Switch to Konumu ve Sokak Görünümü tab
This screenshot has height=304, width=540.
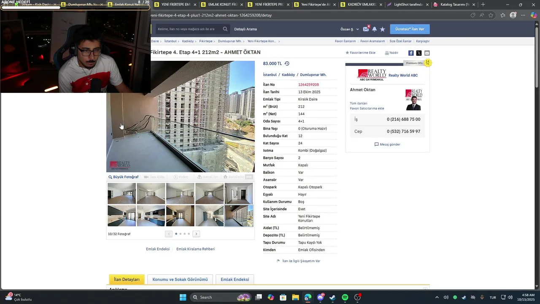(x=180, y=280)
